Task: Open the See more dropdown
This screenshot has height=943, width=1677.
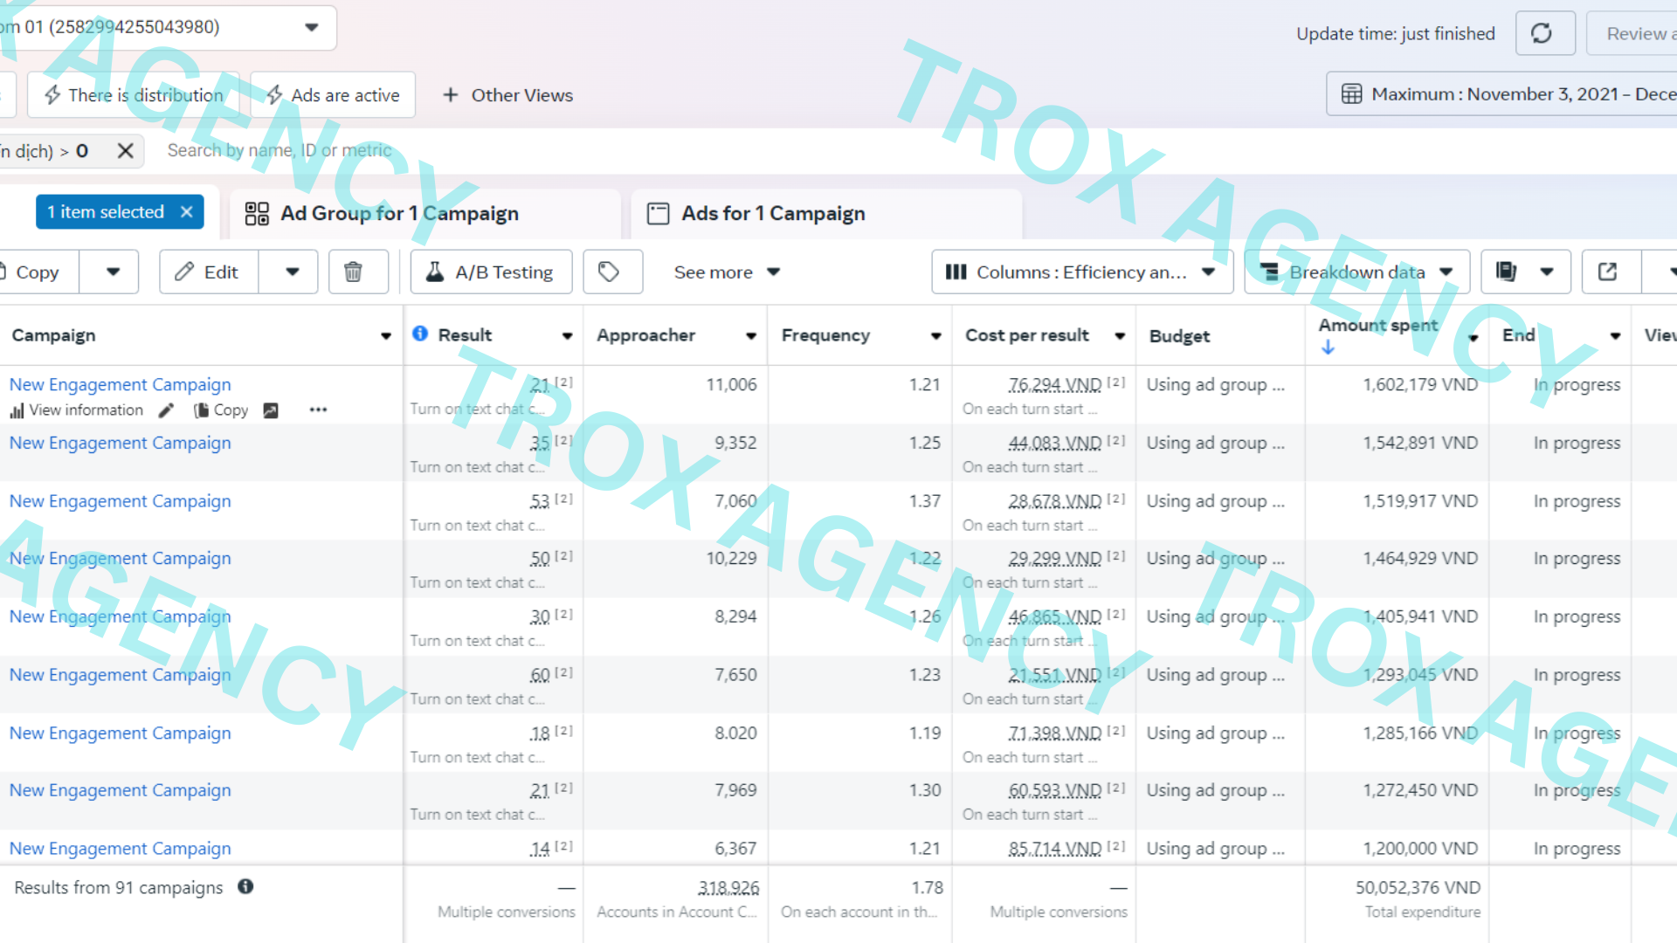Action: coord(727,272)
